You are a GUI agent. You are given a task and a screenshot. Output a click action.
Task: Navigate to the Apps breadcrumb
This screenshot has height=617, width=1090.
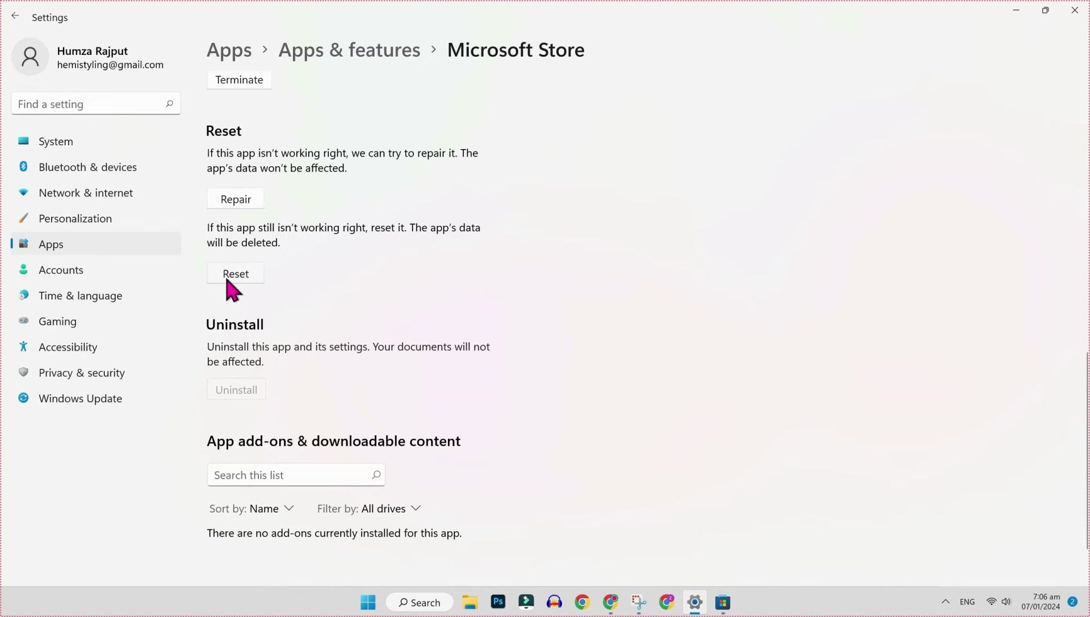click(x=229, y=50)
